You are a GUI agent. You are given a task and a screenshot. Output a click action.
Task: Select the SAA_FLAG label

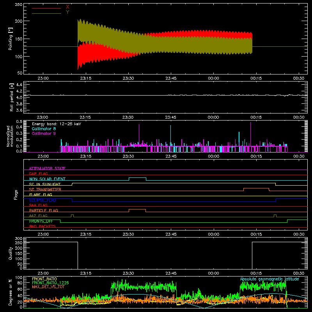38,205
